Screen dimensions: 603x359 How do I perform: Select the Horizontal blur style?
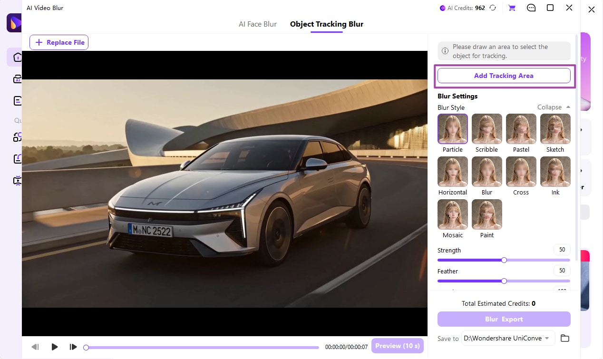453,171
